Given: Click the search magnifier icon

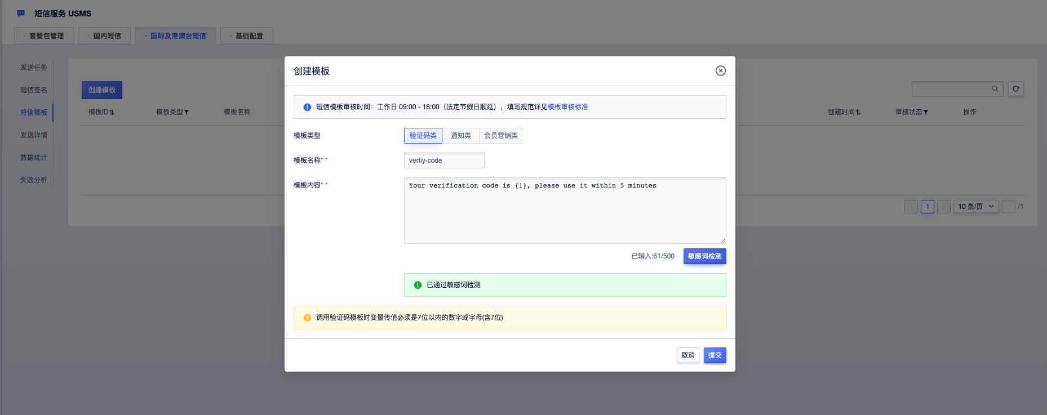Looking at the screenshot, I should [995, 89].
